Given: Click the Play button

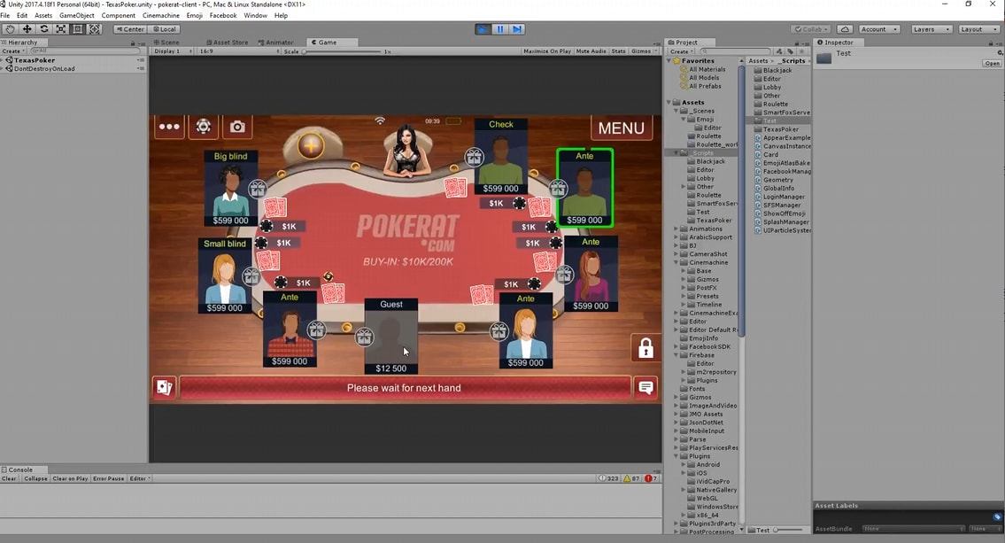Looking at the screenshot, I should pos(483,29).
